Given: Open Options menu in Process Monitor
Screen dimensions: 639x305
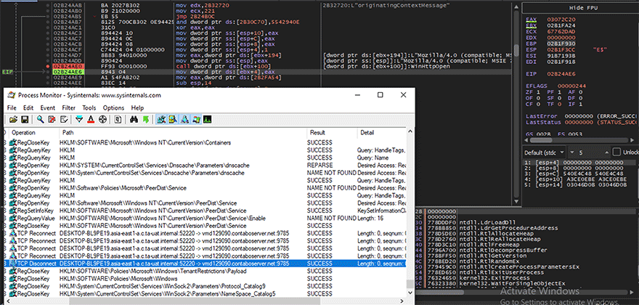Looking at the screenshot, I should pyautogui.click(x=113, y=108).
